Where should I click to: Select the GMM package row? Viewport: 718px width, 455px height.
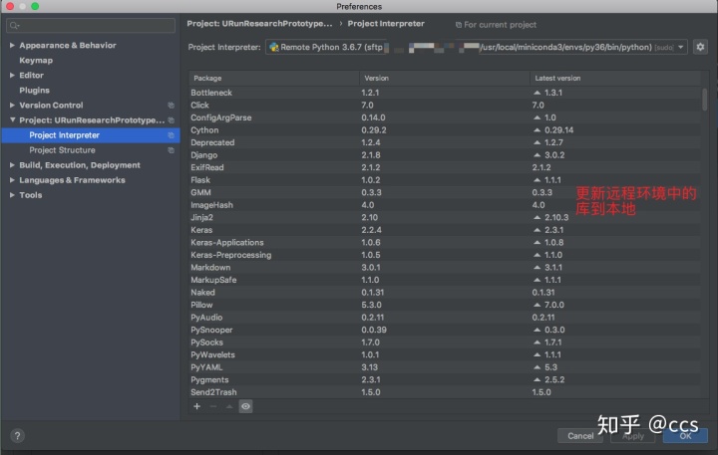[x=445, y=192]
